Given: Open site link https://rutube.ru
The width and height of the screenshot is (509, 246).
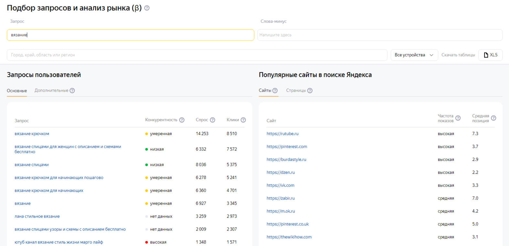Looking at the screenshot, I should click(x=282, y=134).
